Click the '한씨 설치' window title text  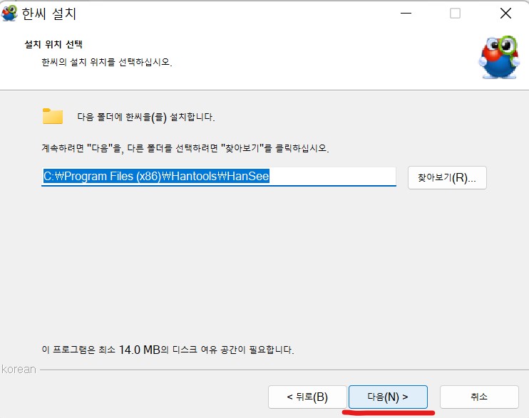tap(49, 14)
